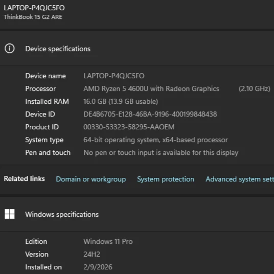Screen dimensions: 274x274
Task: Click the System type label
Action: (44, 140)
